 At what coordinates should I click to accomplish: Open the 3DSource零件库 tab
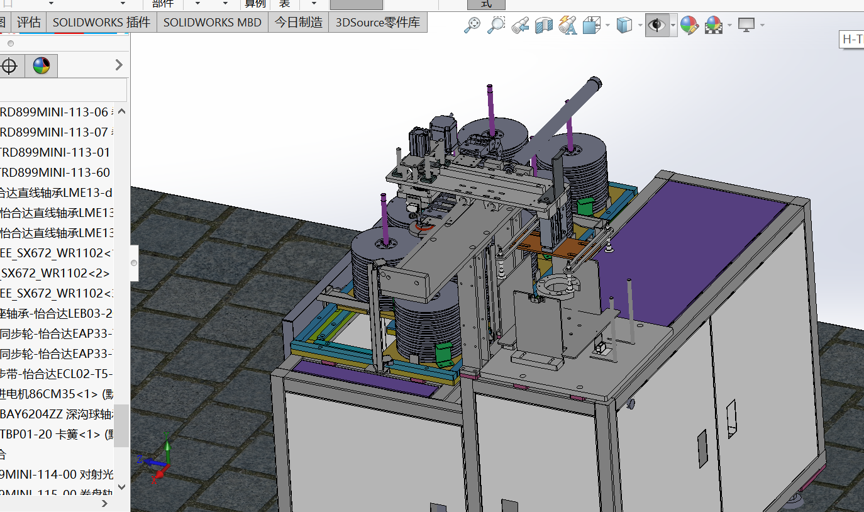click(x=379, y=23)
